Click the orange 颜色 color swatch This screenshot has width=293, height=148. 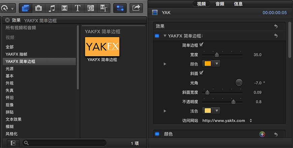pos(207,64)
